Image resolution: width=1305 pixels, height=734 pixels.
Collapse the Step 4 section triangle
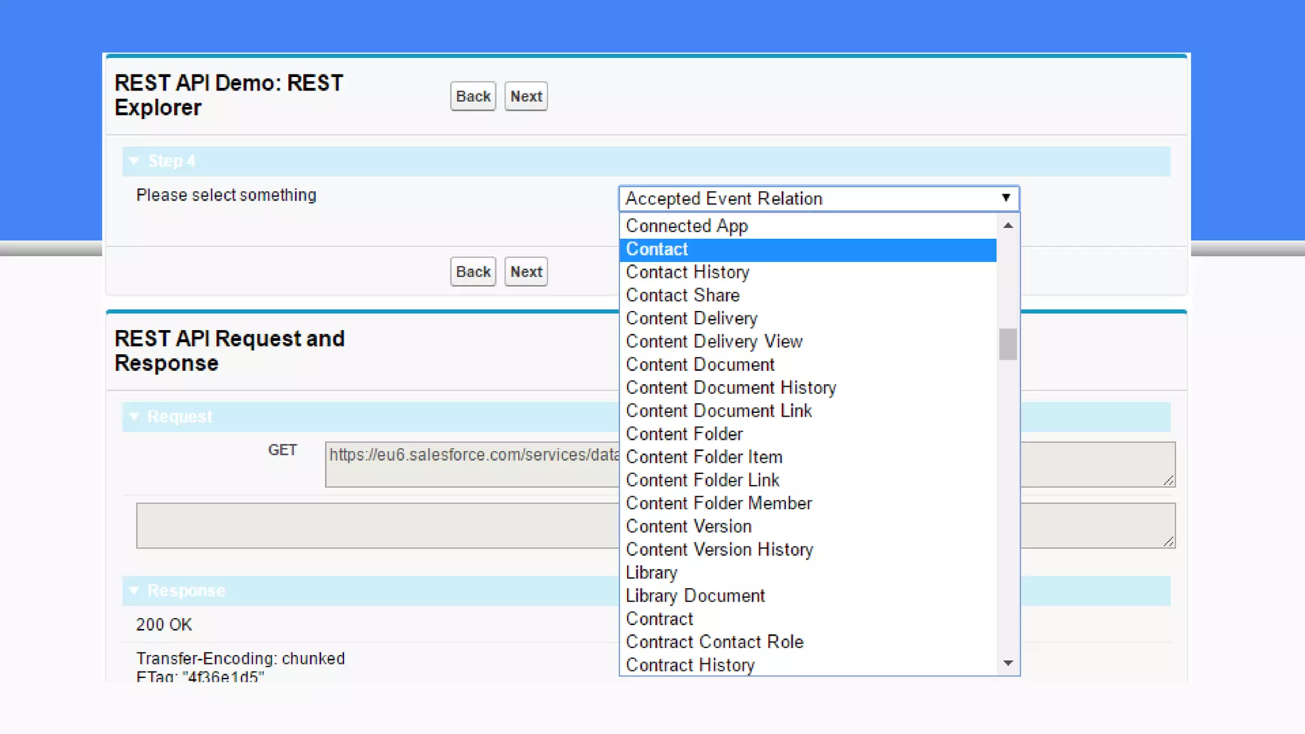point(134,161)
